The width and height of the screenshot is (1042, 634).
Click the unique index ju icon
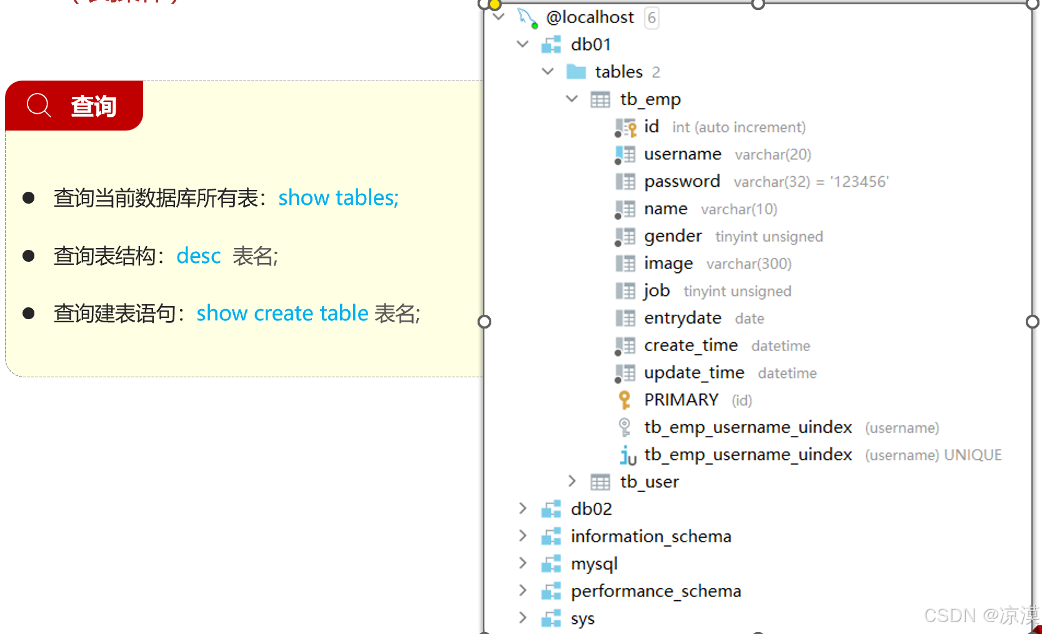pyautogui.click(x=627, y=455)
